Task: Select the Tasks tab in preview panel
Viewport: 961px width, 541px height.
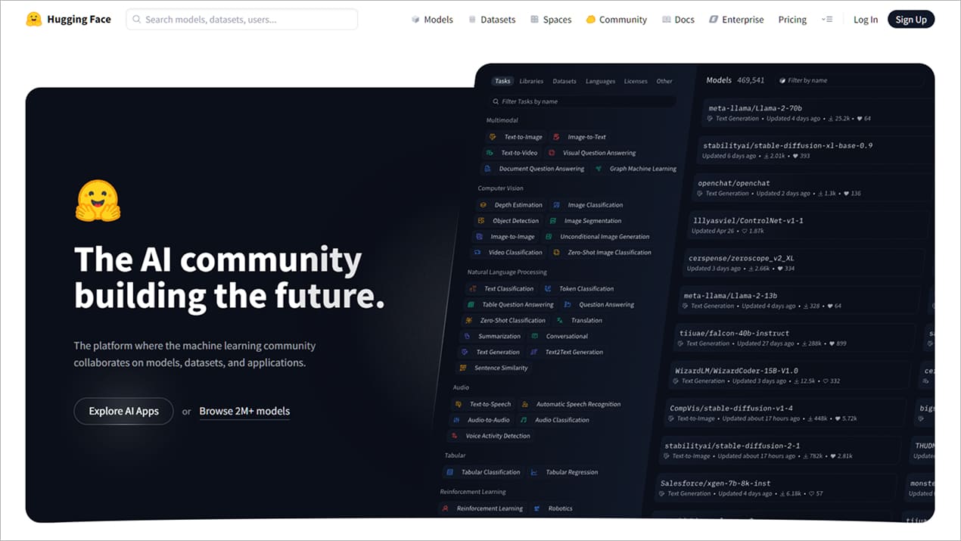Action: coord(502,81)
